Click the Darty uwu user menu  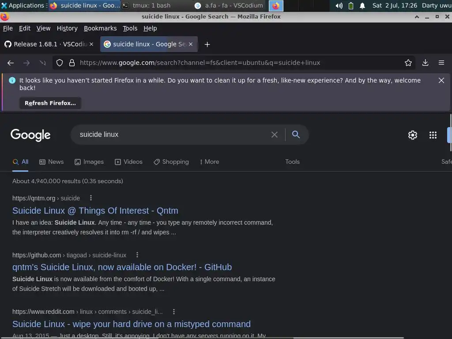pos(437,5)
